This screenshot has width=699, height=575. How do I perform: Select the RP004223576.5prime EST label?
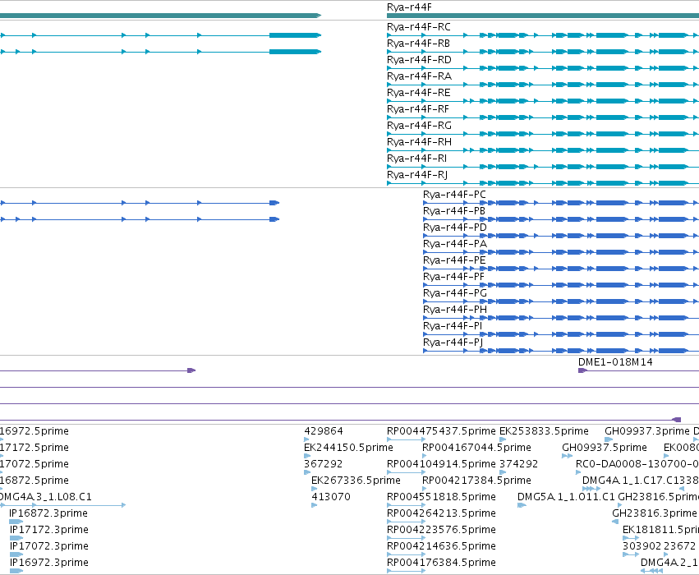[441, 530]
